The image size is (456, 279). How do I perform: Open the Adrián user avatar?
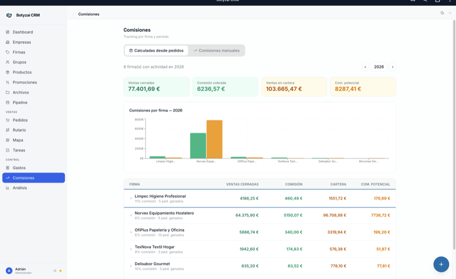click(9, 271)
